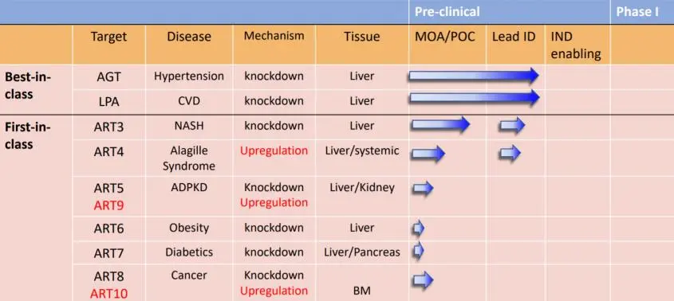Click the Diabetics row small arrow
The image size is (674, 301).
(419, 250)
